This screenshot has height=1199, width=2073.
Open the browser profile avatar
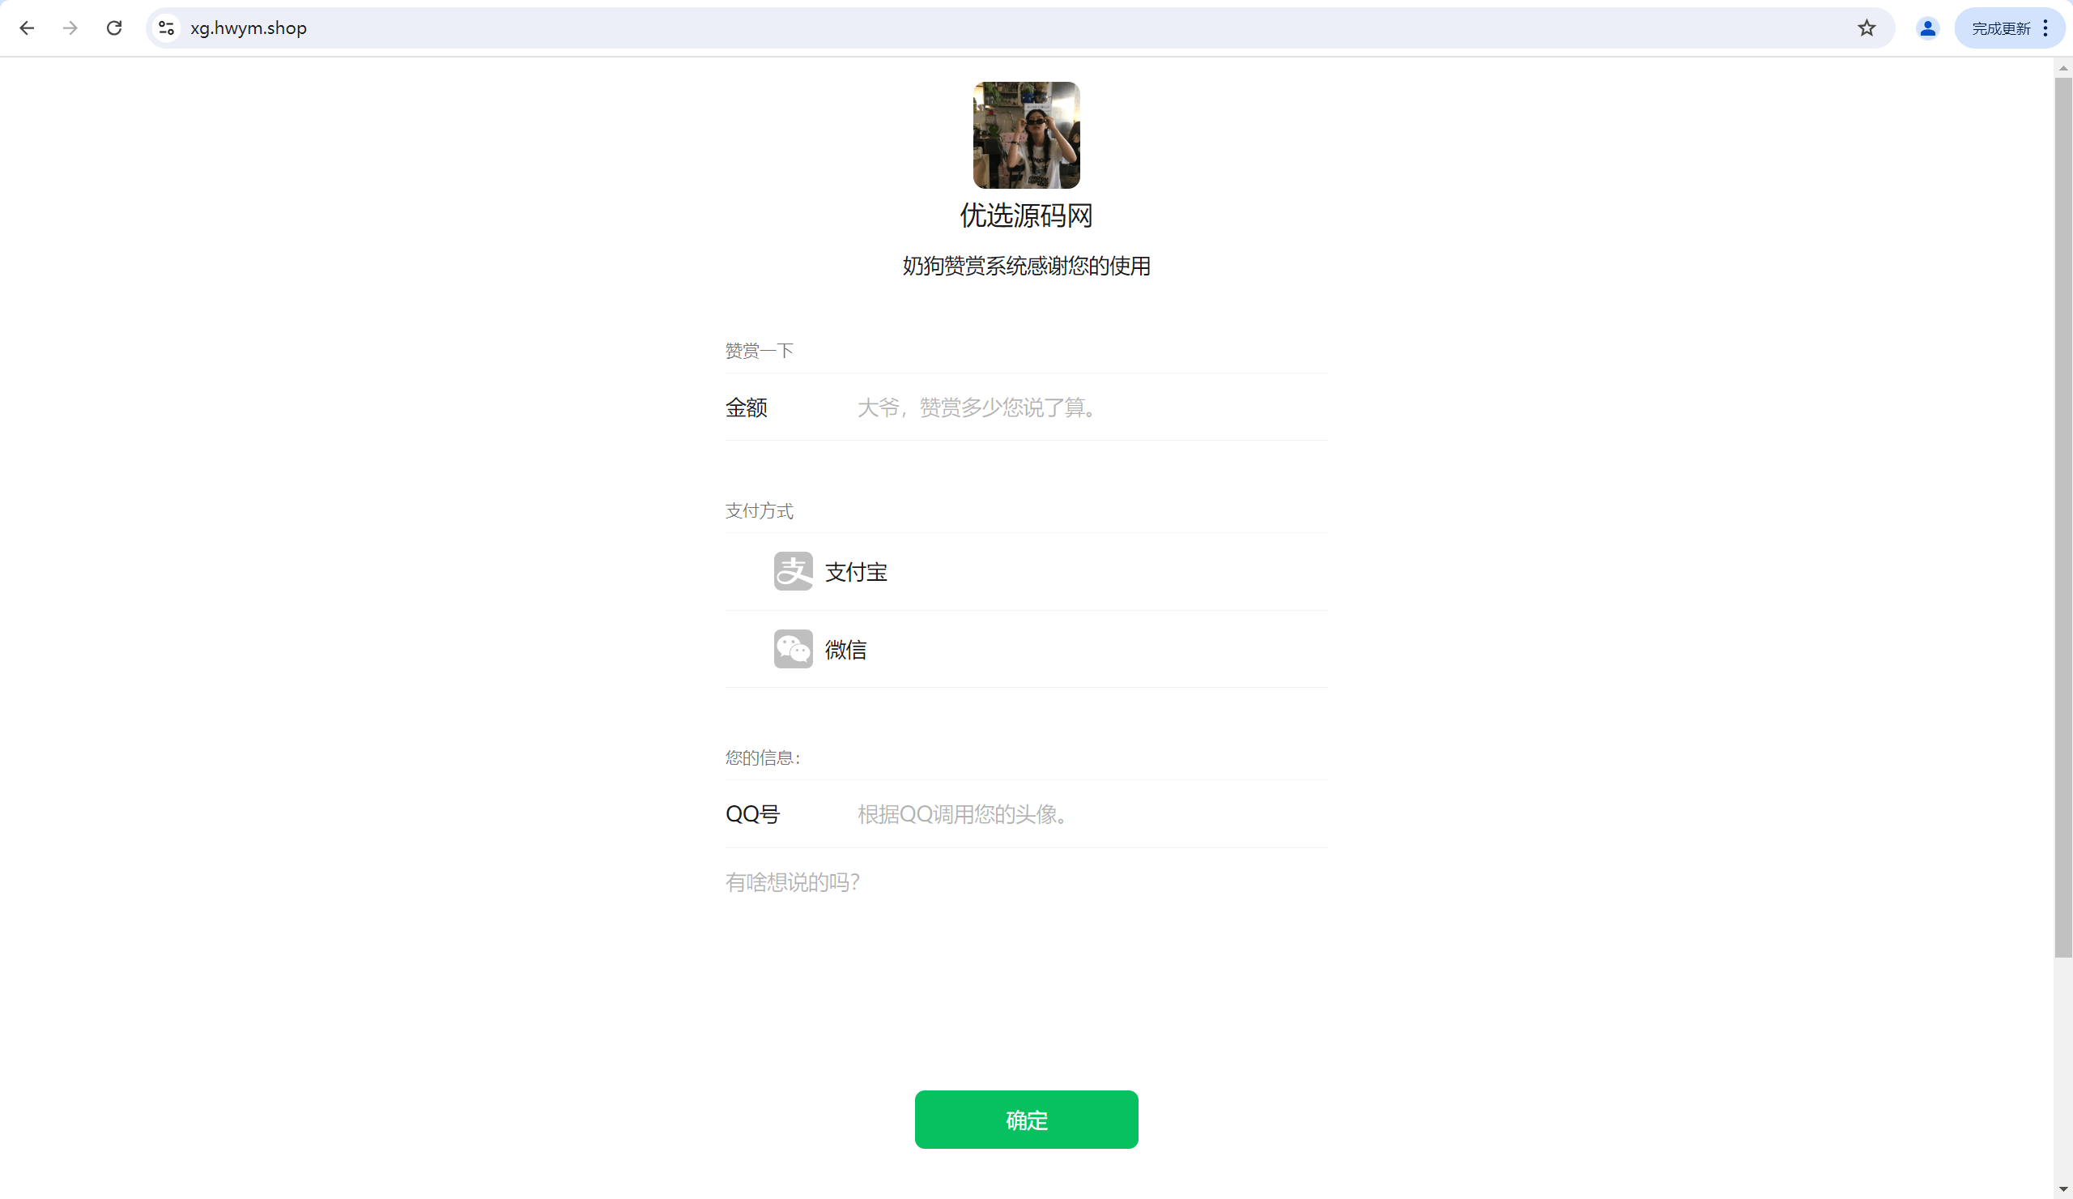[1927, 28]
